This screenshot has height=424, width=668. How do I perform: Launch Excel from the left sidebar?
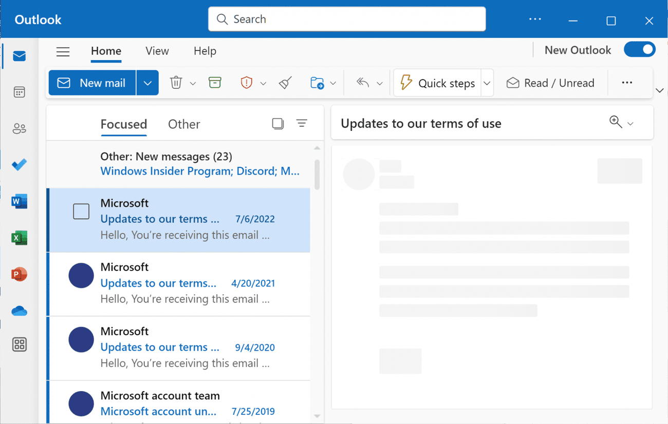tap(19, 238)
